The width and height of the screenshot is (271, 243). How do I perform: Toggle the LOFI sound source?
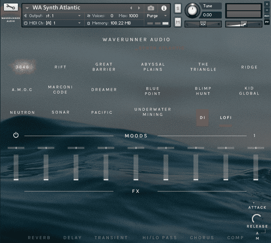[226, 118]
